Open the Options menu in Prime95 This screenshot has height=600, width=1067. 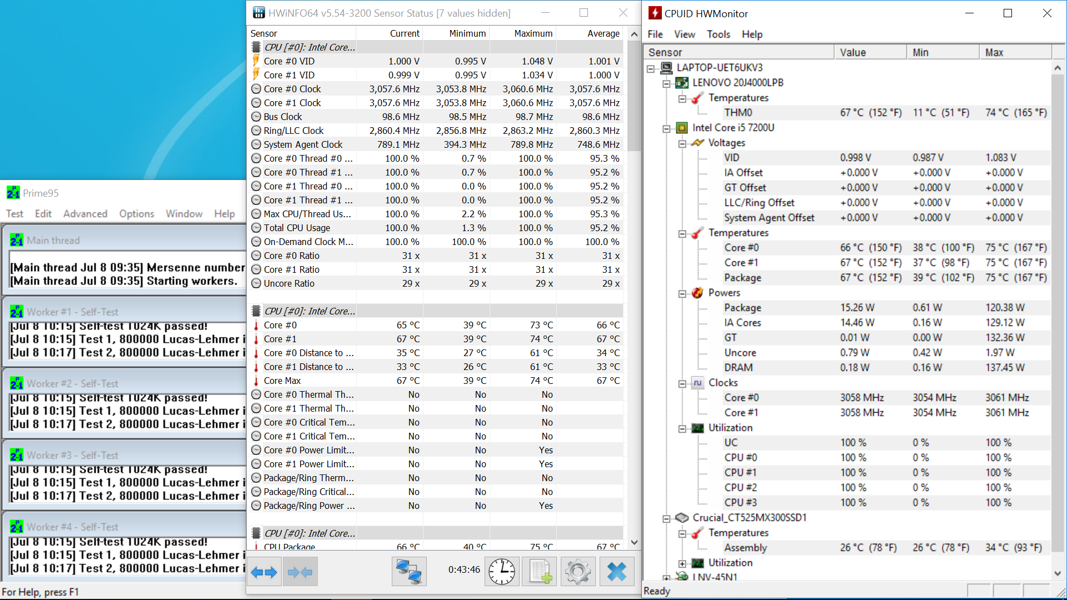(x=137, y=214)
